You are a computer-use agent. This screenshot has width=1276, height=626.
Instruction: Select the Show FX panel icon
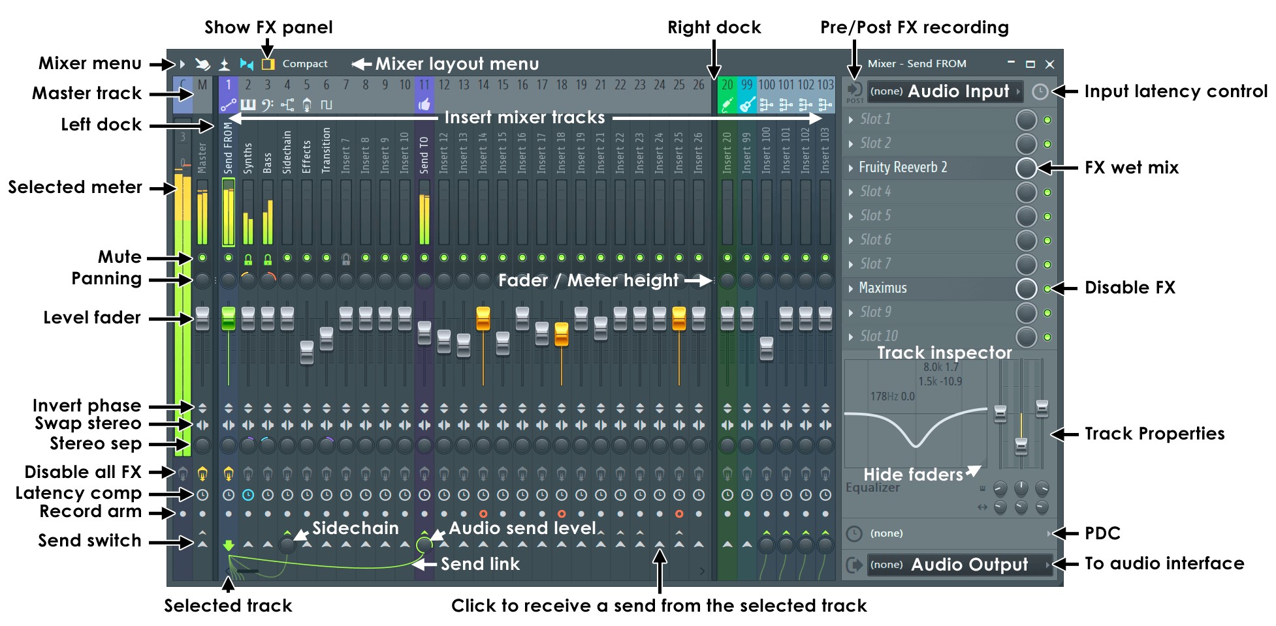[x=267, y=64]
